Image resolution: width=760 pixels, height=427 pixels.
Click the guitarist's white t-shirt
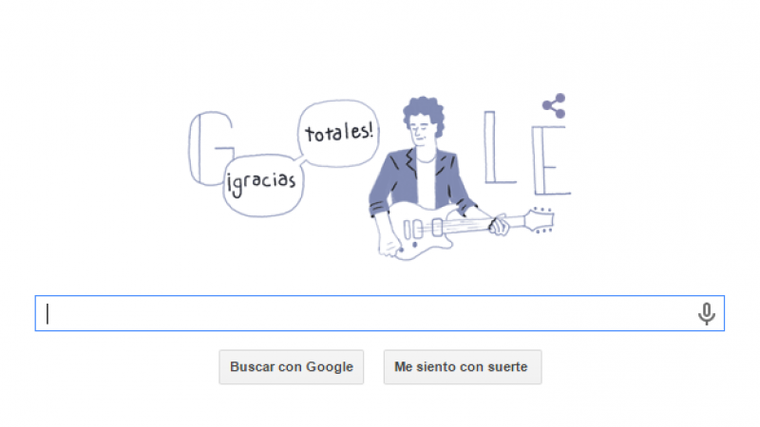click(x=426, y=184)
